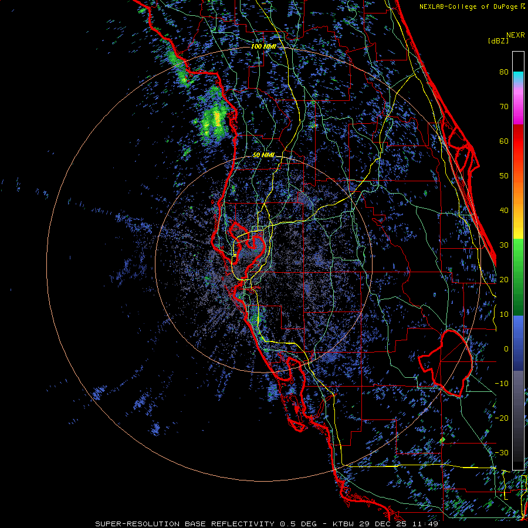Image resolution: width=528 pixels, height=528 pixels.
Task: Click the 40 dBZ scale value
Action: (504, 211)
